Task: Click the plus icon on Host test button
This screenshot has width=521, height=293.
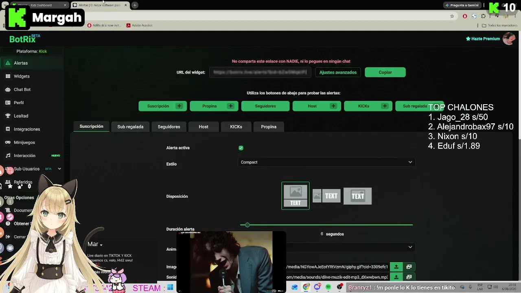Action: click(x=333, y=106)
